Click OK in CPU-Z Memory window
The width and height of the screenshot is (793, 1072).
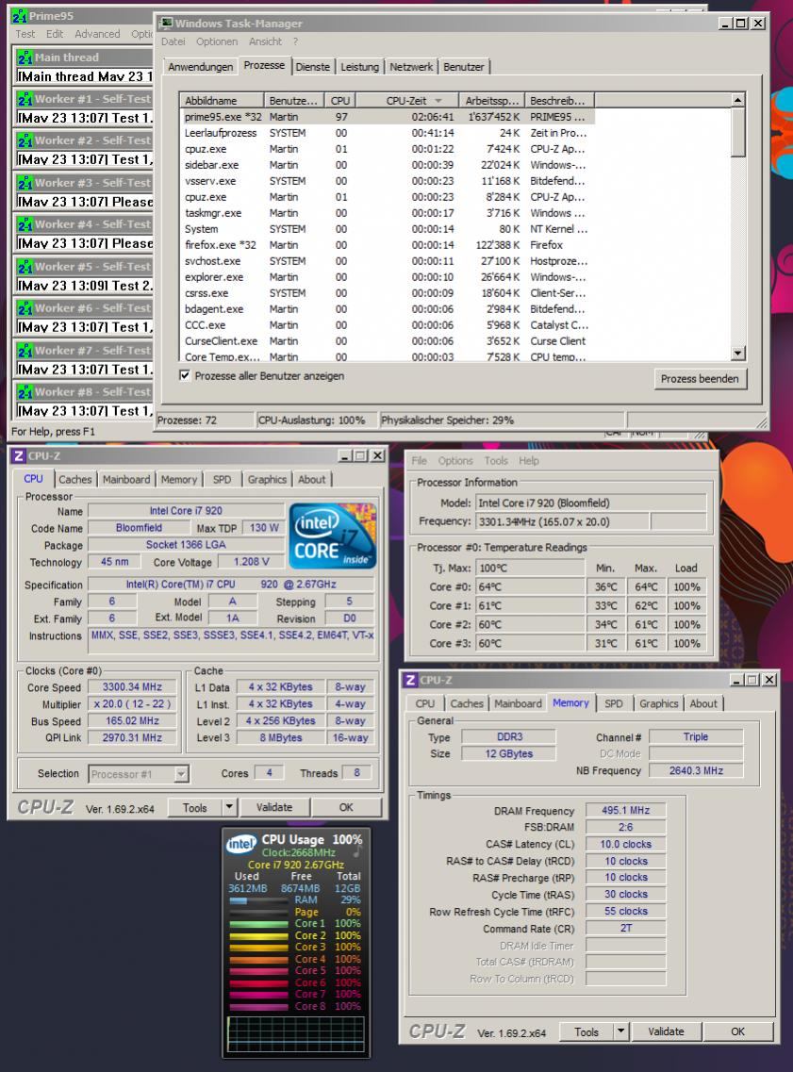coord(737,1031)
